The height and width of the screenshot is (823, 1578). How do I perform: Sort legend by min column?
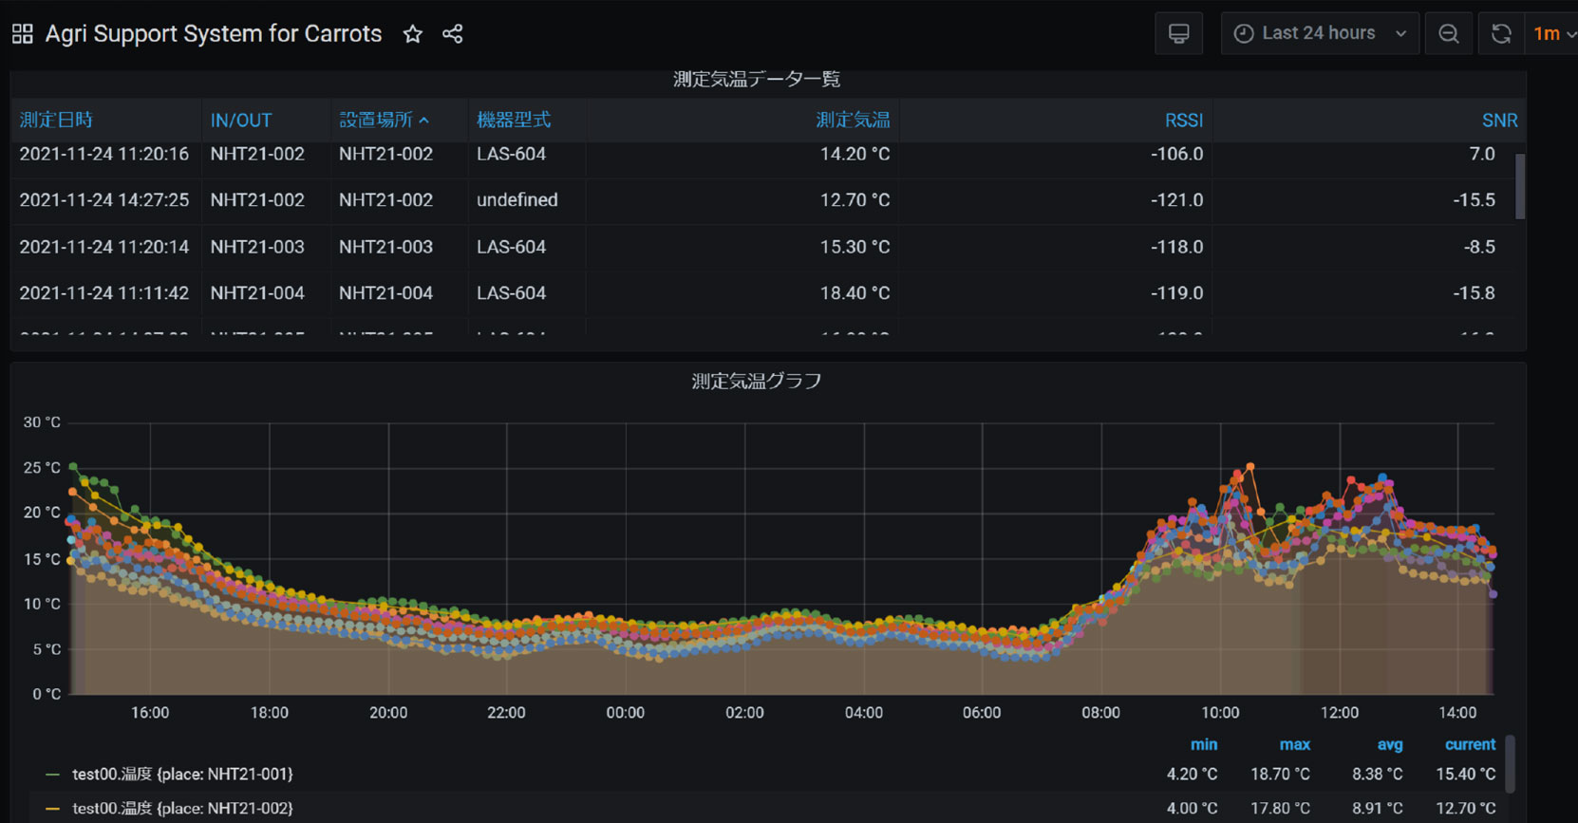tap(1204, 745)
